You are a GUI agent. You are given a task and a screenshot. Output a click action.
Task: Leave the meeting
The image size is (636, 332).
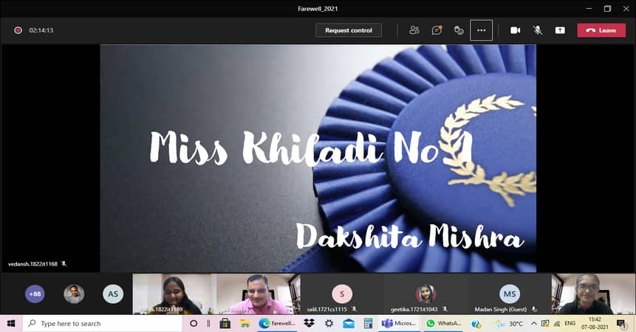pyautogui.click(x=601, y=30)
